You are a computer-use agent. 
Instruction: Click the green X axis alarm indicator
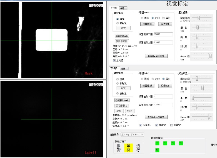[157, 143]
